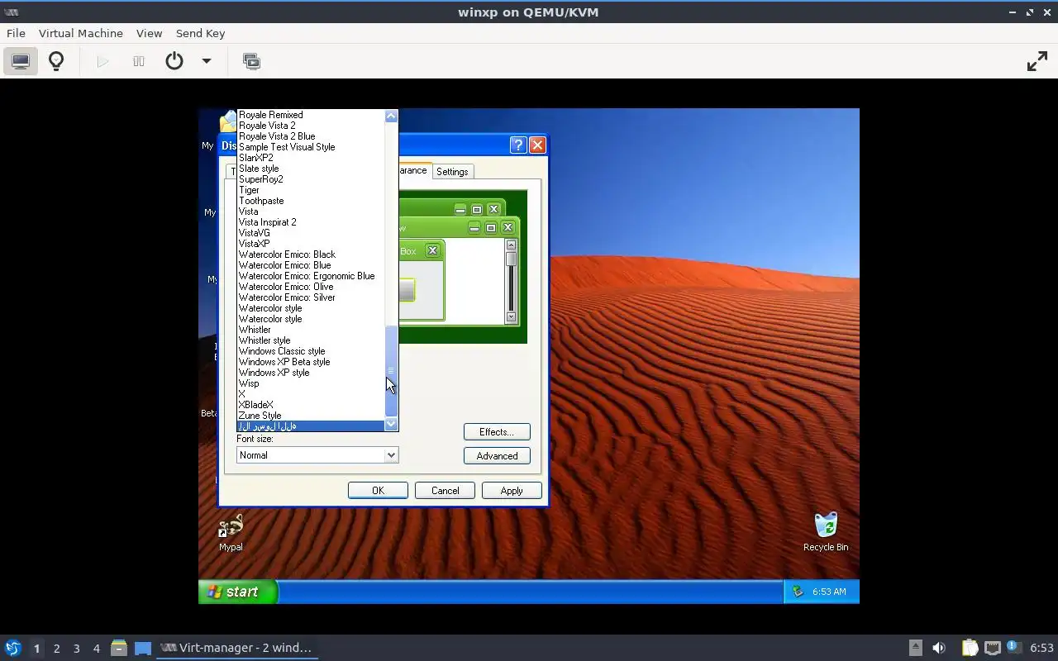Open the View menu
This screenshot has height=661, width=1058.
[x=149, y=33]
